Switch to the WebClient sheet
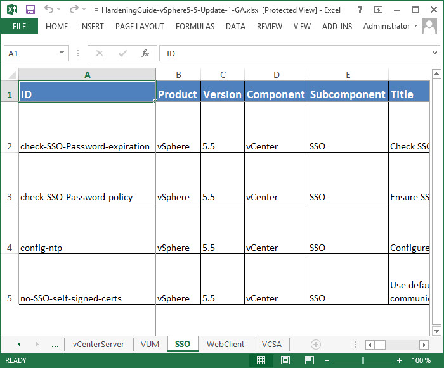This screenshot has width=444, height=368. pos(225,344)
